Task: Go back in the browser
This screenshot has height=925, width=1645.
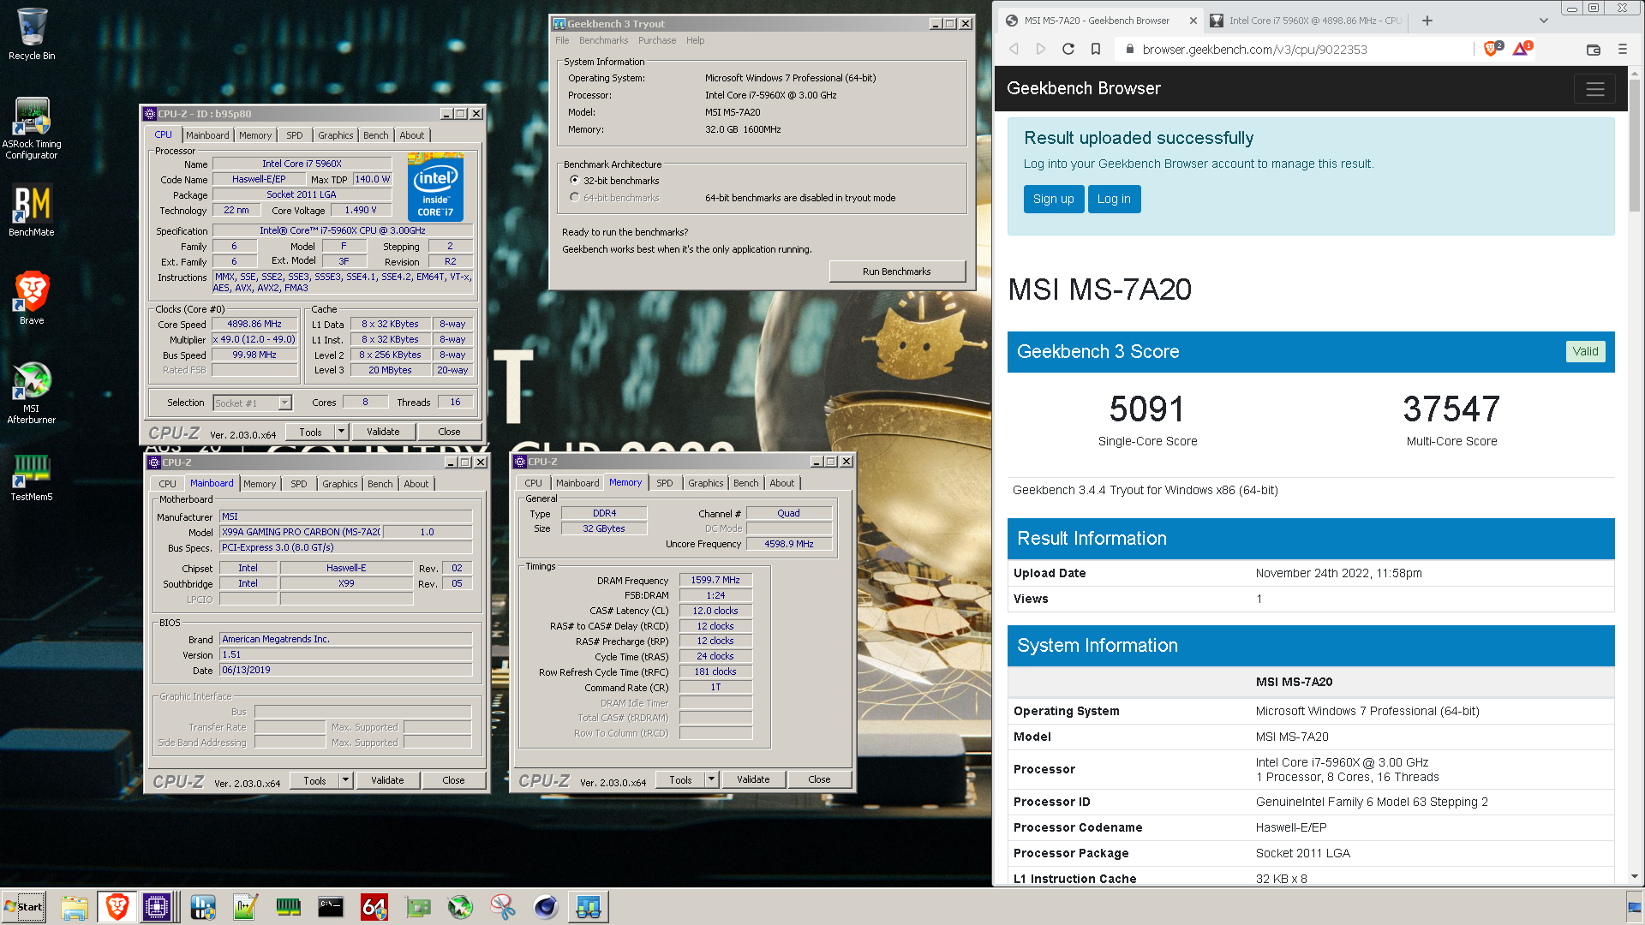Action: pos(1014,50)
